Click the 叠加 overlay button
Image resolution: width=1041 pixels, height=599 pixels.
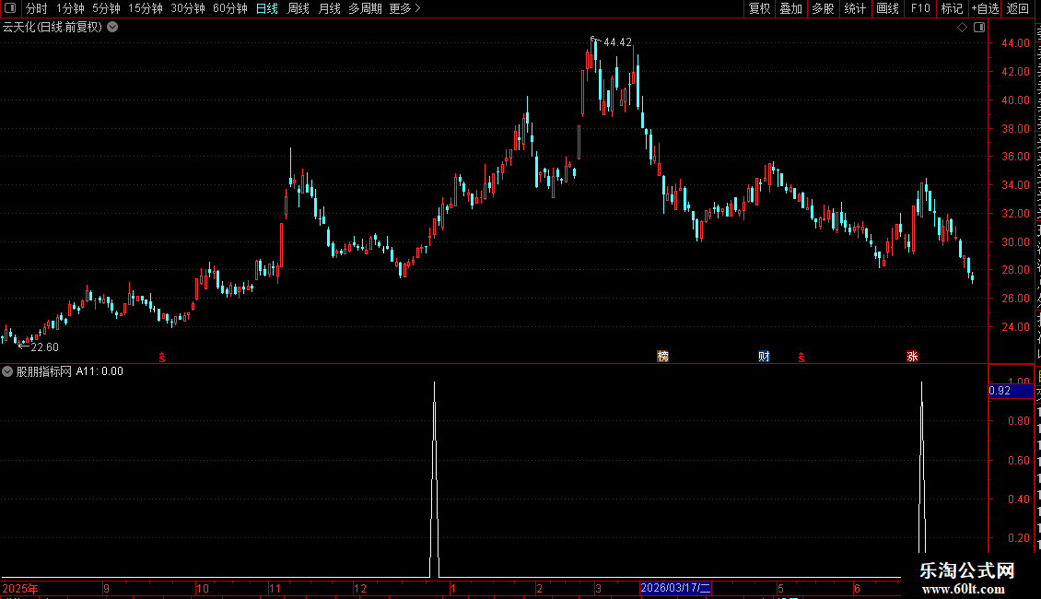click(791, 8)
